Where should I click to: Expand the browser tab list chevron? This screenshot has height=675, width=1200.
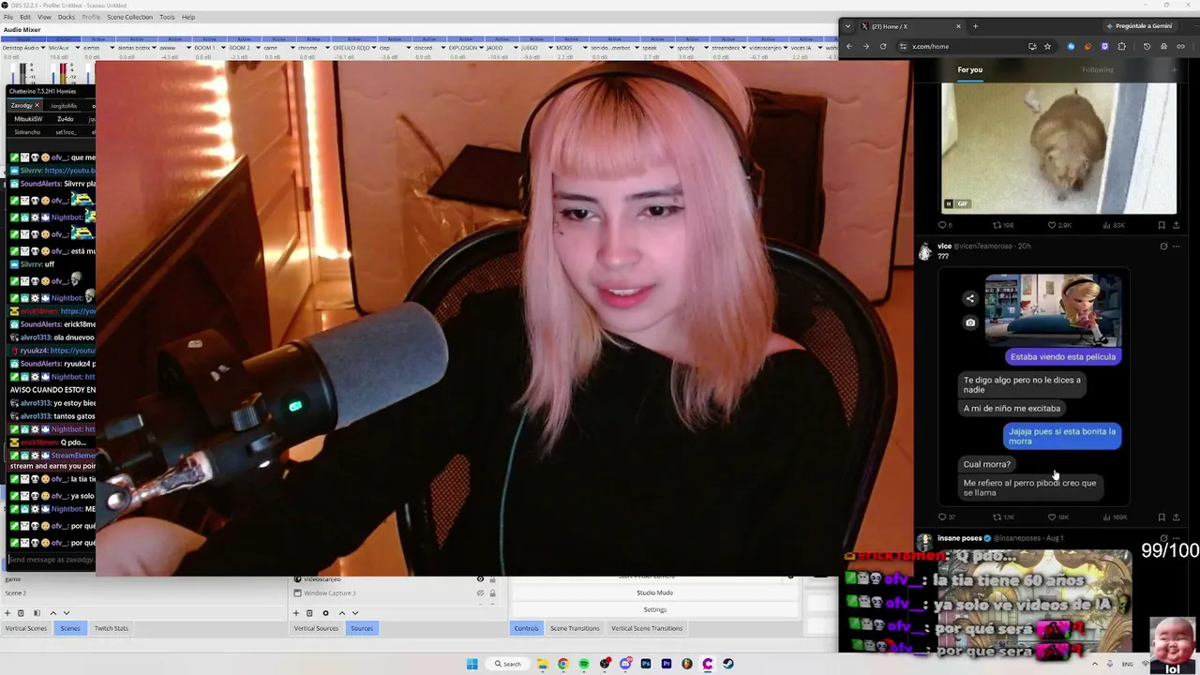coord(847,26)
